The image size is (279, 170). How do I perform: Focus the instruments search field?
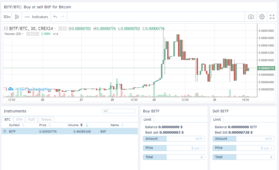click(118, 111)
